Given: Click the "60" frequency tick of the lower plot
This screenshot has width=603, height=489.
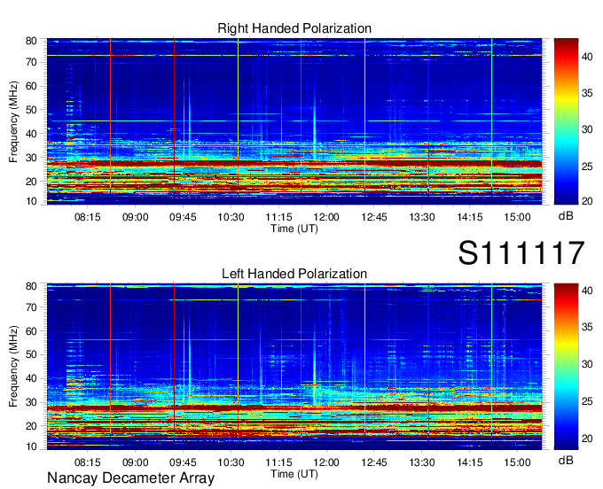Looking at the screenshot, I should 31,330.
